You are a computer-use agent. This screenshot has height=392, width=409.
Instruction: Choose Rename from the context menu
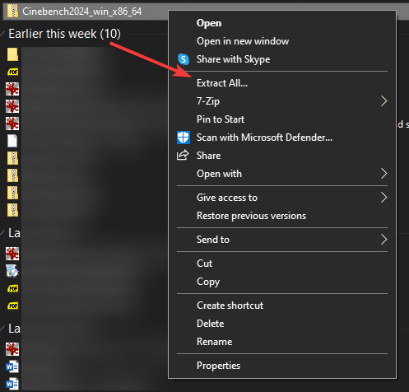pyautogui.click(x=215, y=342)
